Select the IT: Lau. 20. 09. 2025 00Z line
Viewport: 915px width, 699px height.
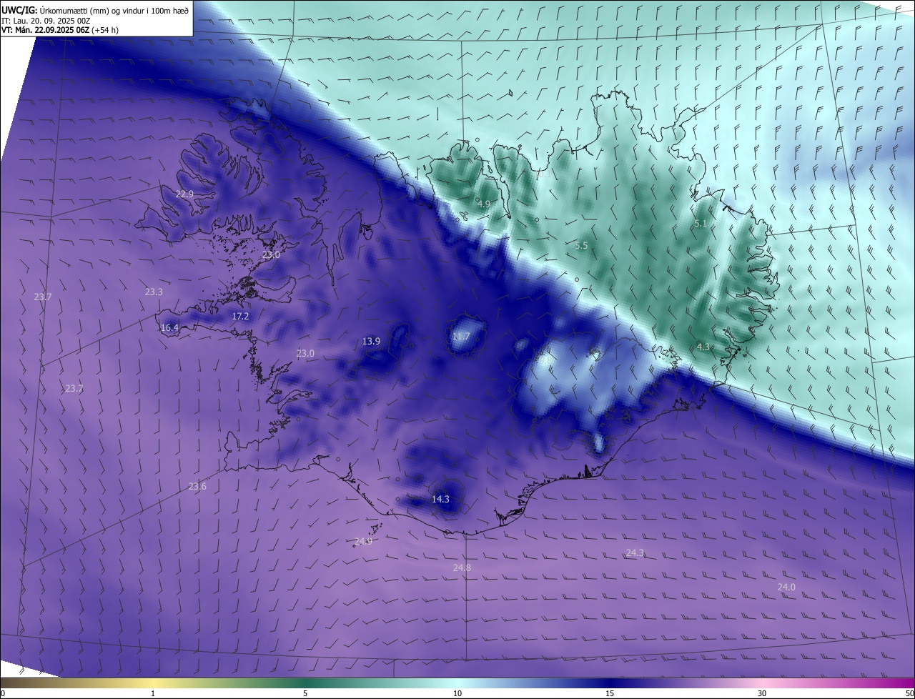point(45,21)
